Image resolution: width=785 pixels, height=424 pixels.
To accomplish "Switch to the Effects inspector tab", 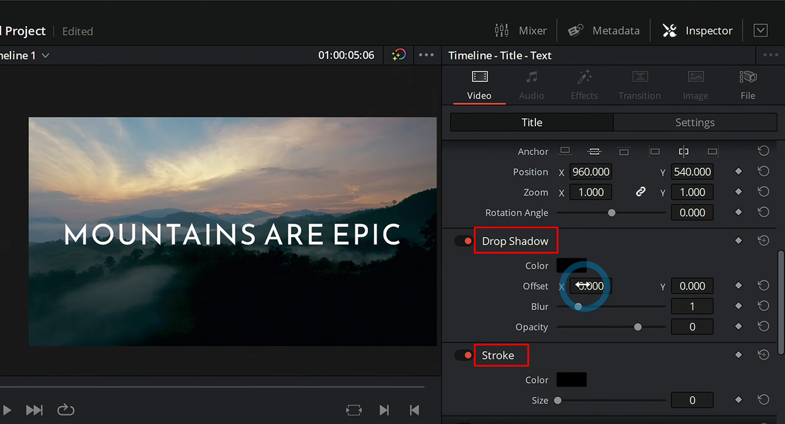I will [584, 85].
